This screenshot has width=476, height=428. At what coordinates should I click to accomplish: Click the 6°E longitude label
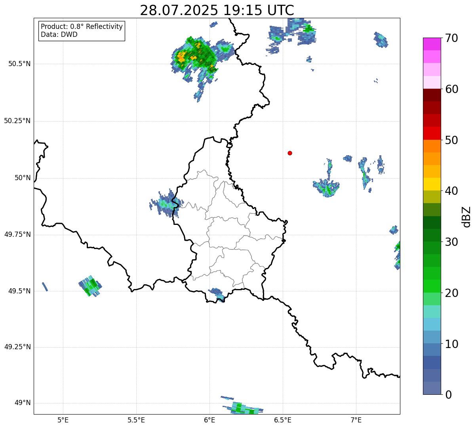click(209, 420)
